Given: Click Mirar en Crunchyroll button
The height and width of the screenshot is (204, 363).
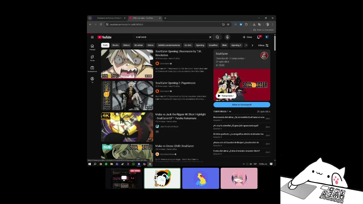Looking at the screenshot, I should pos(242,105).
